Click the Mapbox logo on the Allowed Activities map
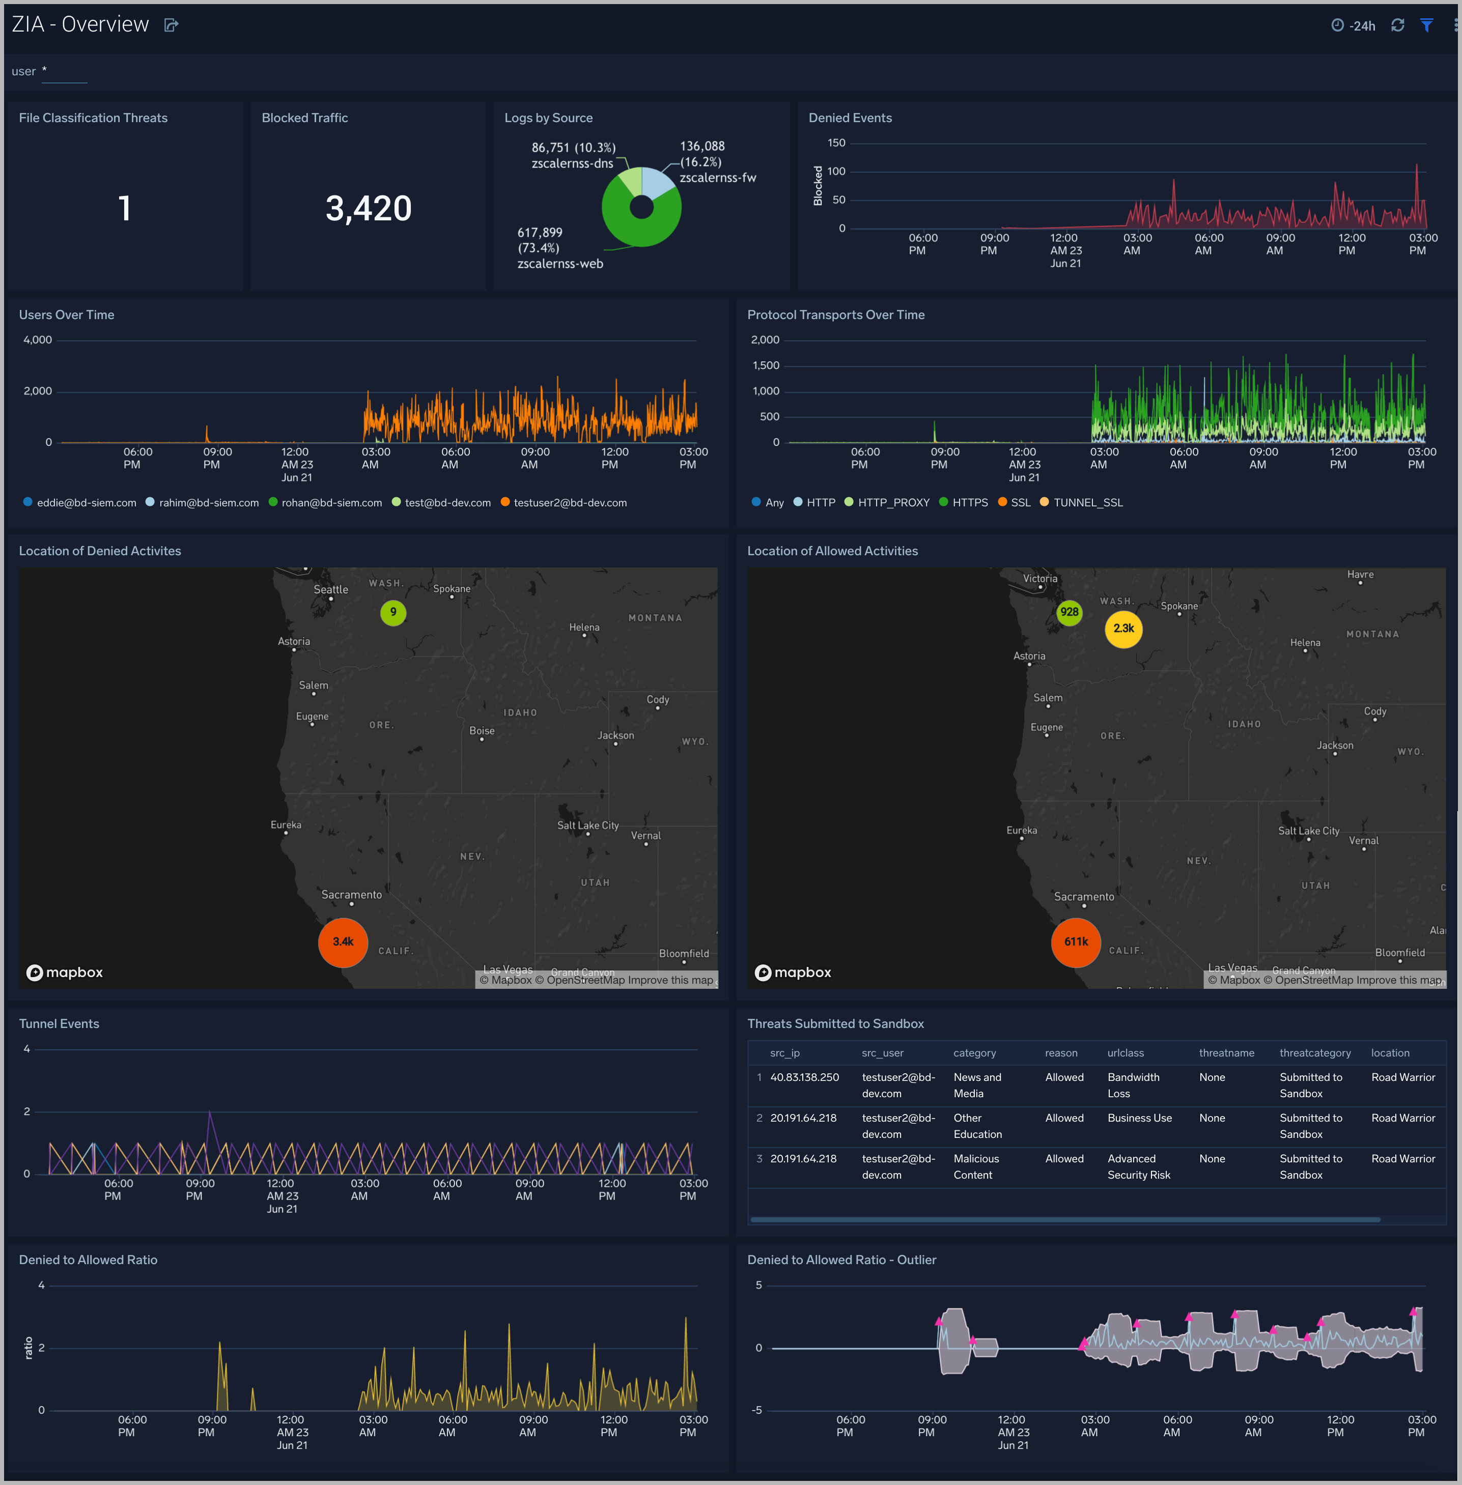This screenshot has width=1462, height=1485. [795, 972]
